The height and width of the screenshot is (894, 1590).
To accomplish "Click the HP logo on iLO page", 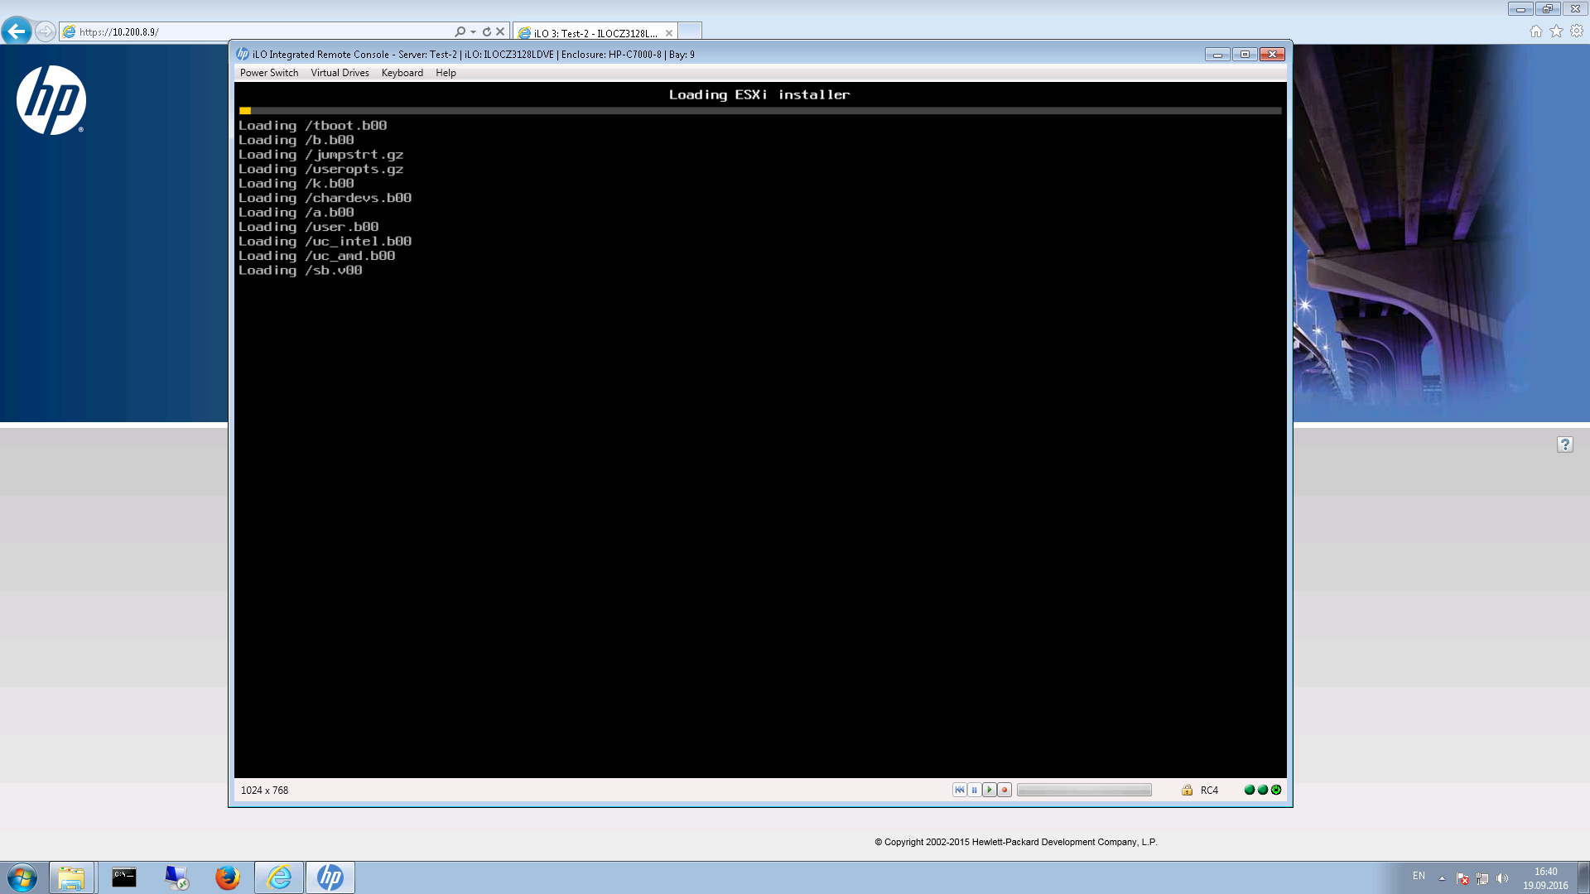I will coord(51,100).
